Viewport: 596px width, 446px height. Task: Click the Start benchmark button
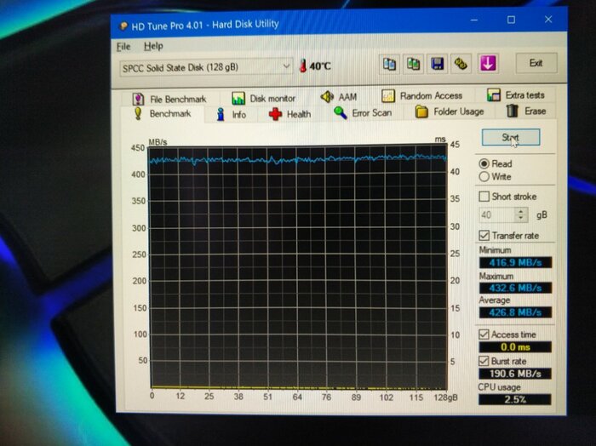click(x=511, y=138)
